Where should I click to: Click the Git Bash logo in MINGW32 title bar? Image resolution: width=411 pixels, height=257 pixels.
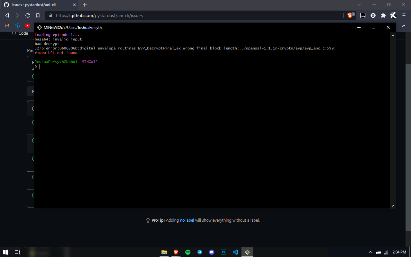point(39,27)
